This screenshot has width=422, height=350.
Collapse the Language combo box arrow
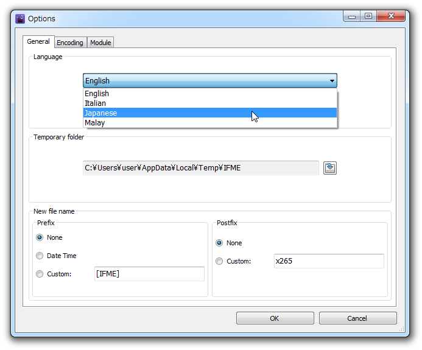(332, 81)
